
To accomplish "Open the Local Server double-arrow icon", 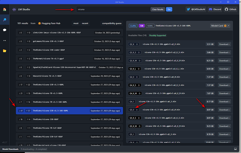I will [5, 40].
